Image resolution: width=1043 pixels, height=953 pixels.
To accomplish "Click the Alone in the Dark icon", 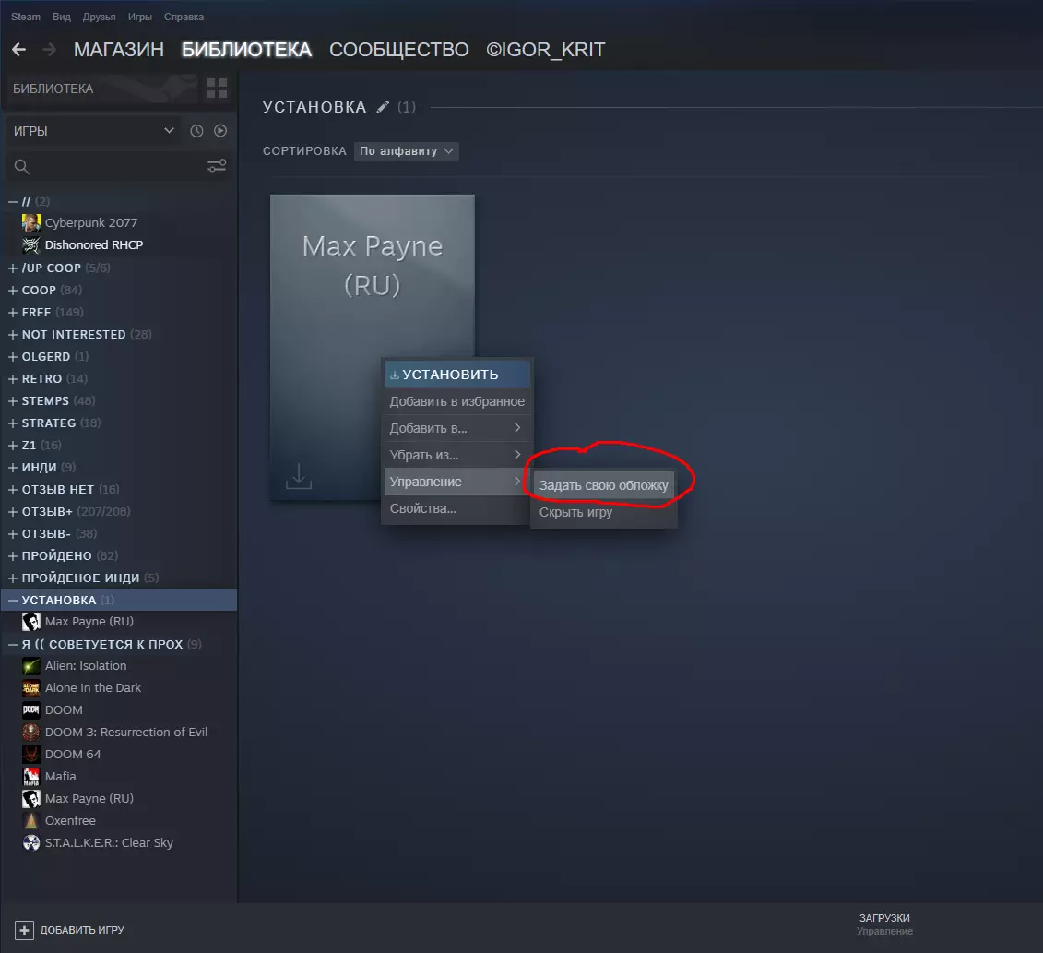I will [x=31, y=687].
